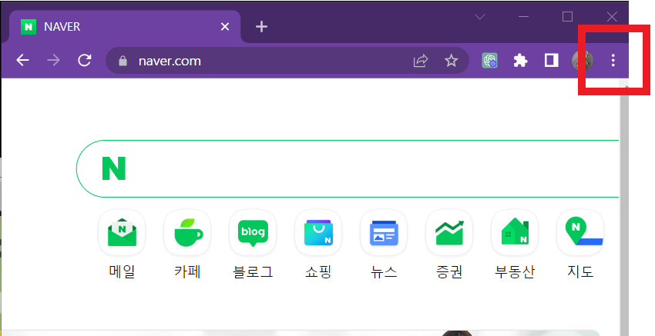Screen dimensions: 655x336
Task: Click the 뉴스 text label
Action: click(x=384, y=272)
